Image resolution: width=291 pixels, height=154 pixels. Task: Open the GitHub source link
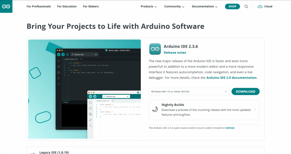pos(230,128)
